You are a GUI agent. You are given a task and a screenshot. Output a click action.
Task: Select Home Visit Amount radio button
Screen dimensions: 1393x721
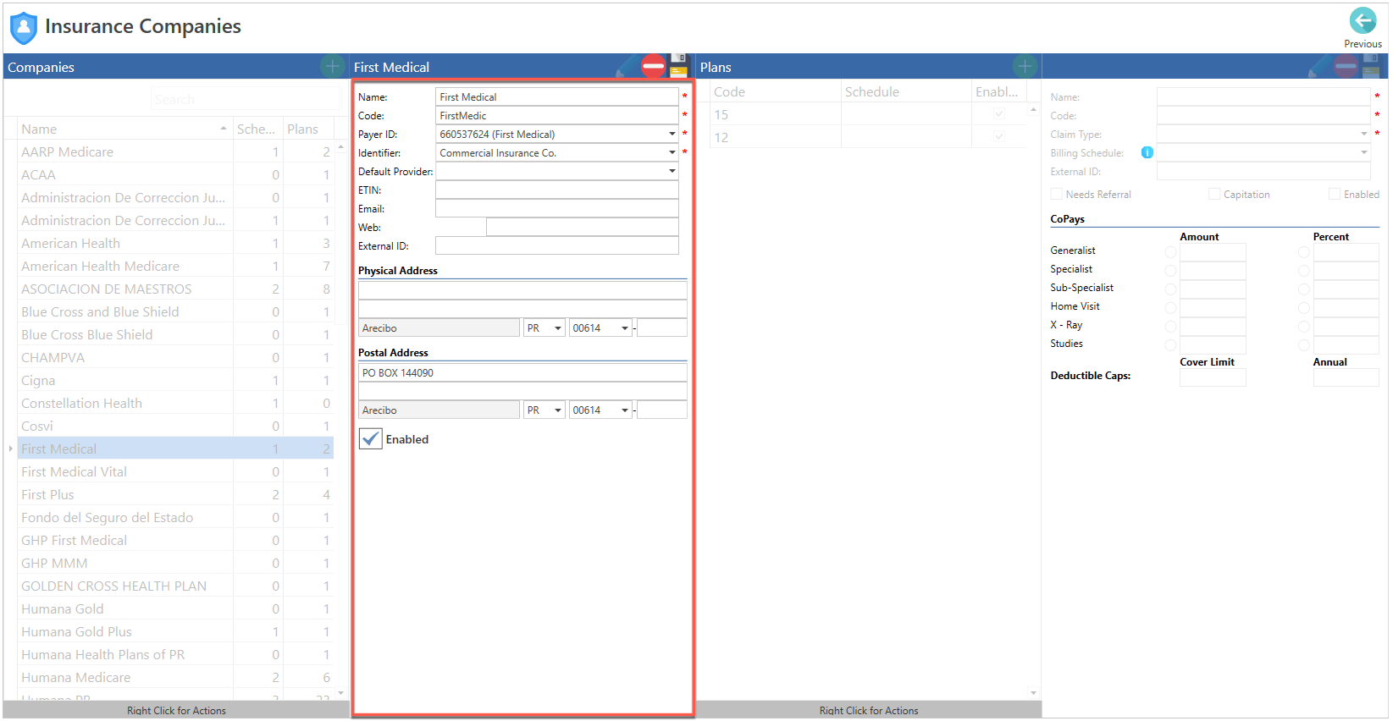1170,308
